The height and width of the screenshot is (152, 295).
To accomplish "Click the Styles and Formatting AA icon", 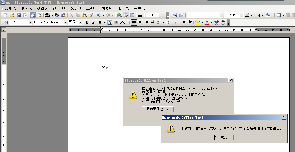I will pyautogui.click(x=6, y=22).
